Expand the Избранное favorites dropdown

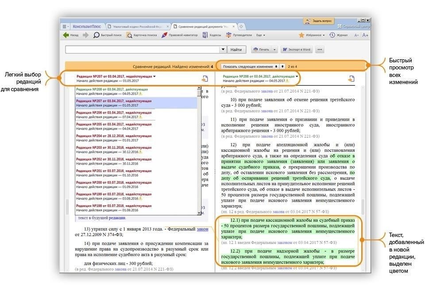click(312, 35)
